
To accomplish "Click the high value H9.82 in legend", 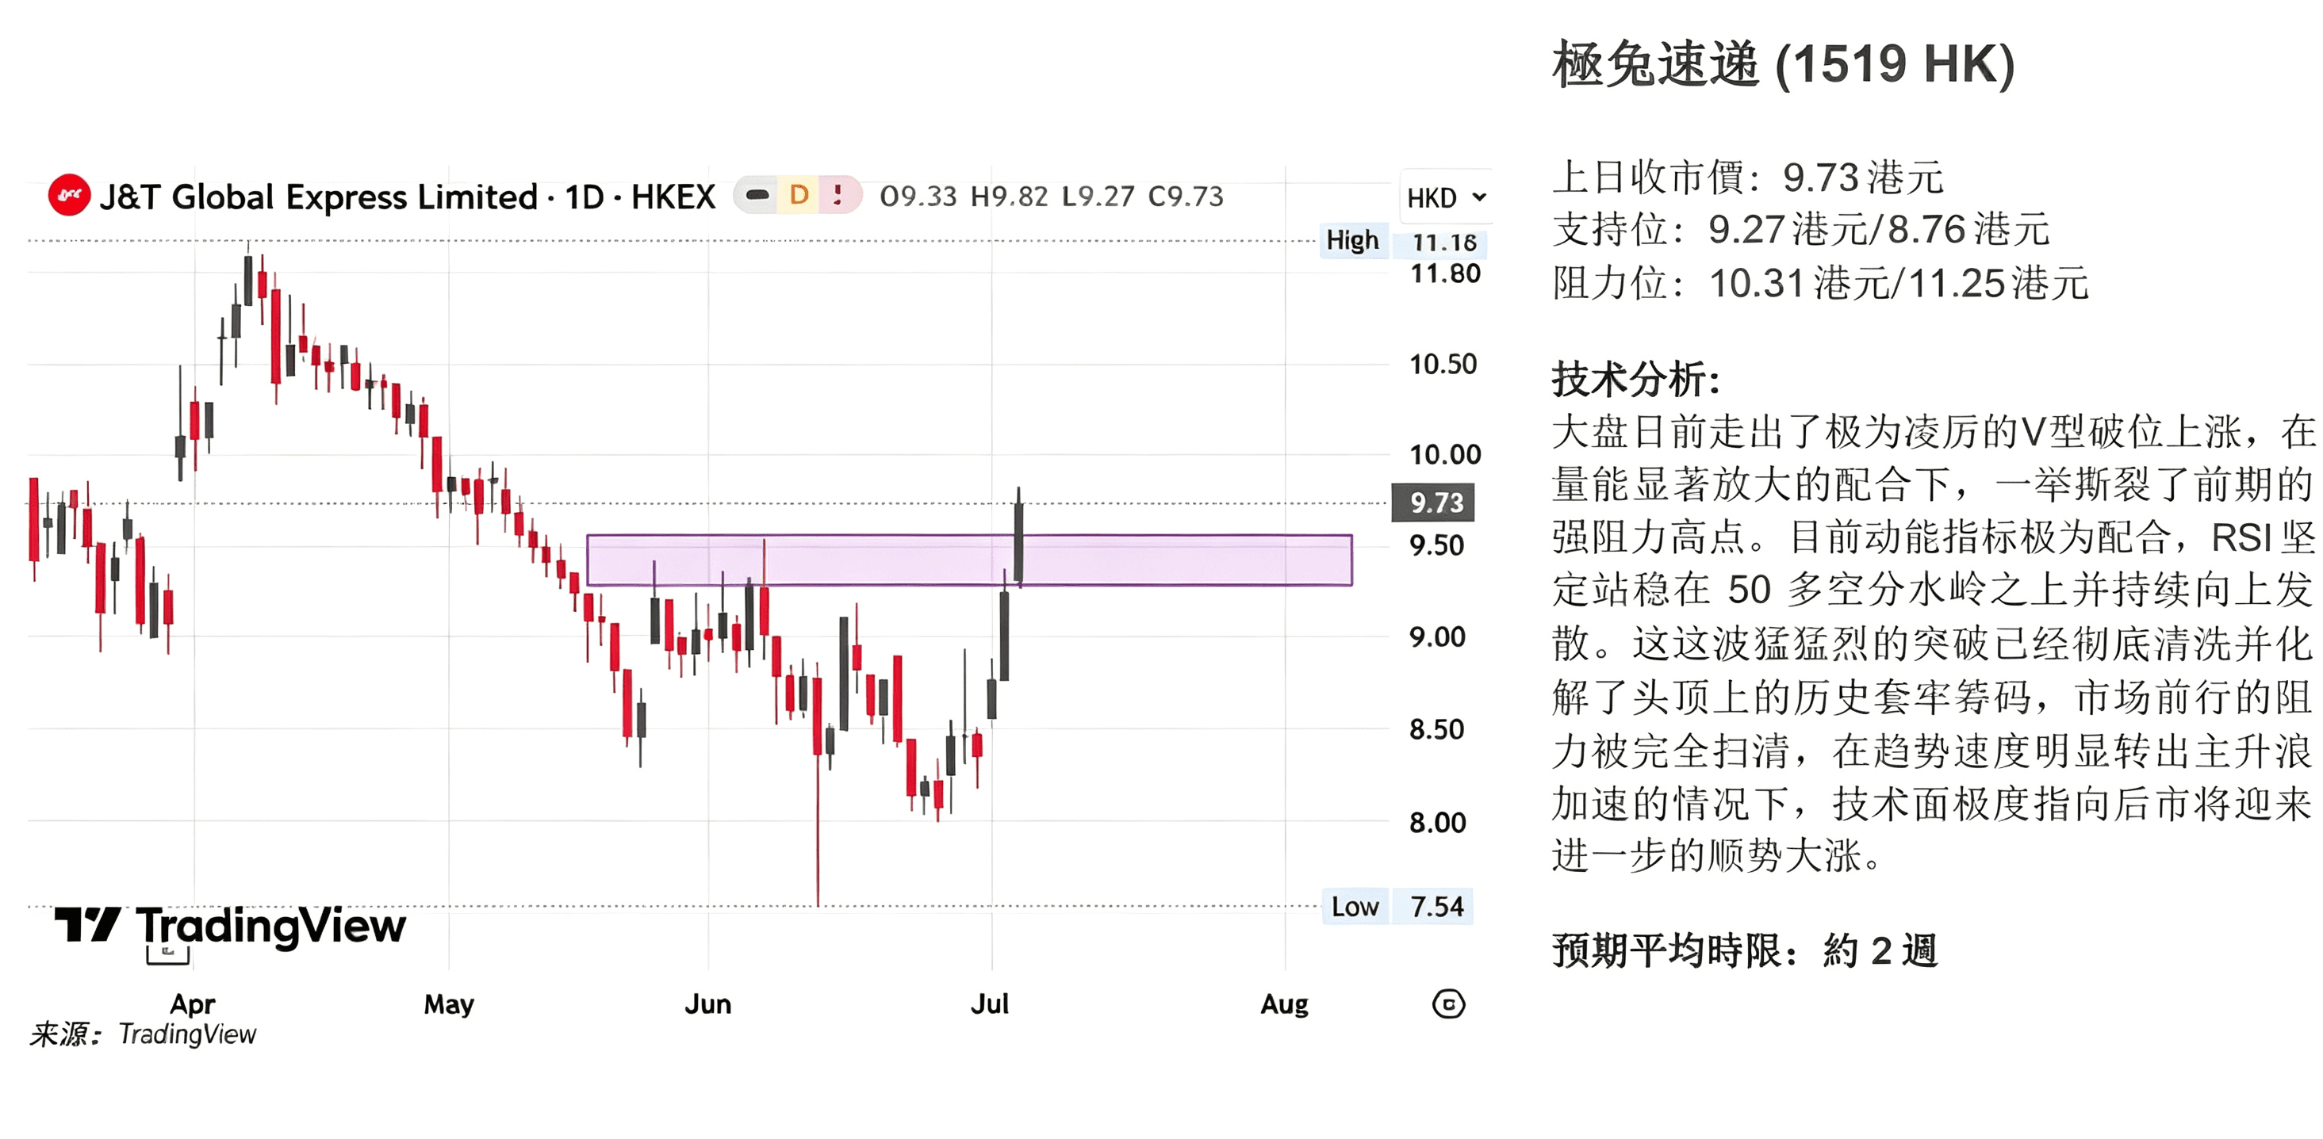I will pyautogui.click(x=1009, y=196).
